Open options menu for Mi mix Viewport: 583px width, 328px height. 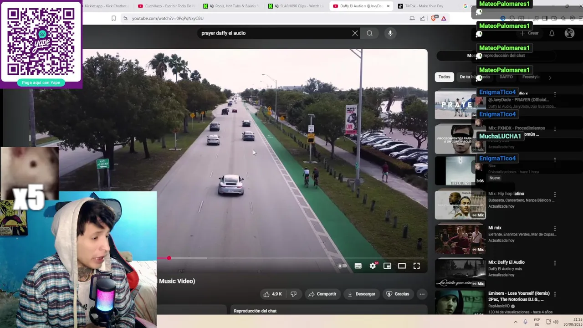pos(555,229)
